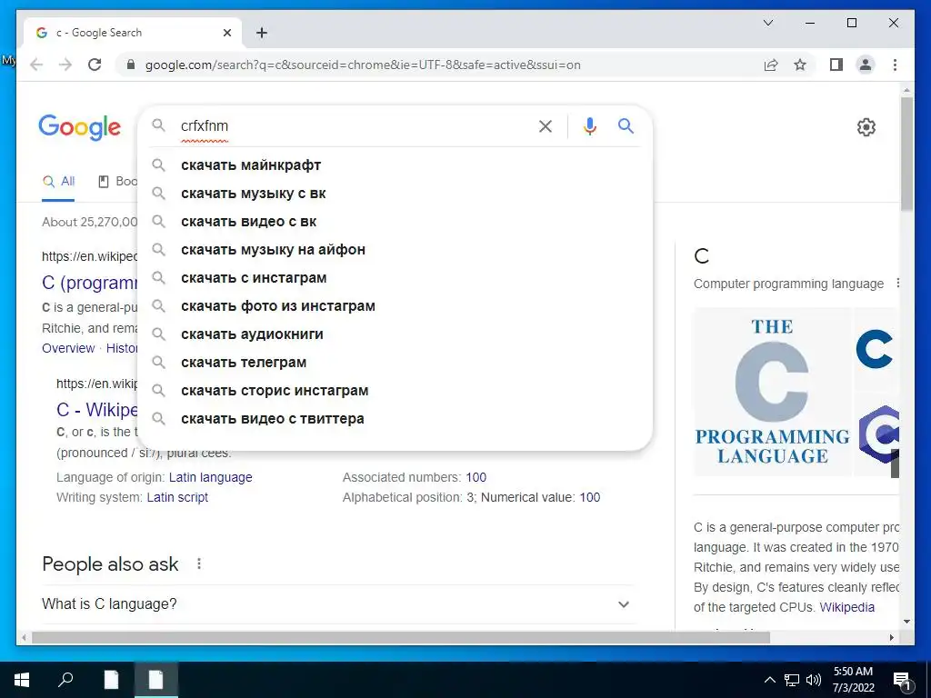Image resolution: width=931 pixels, height=698 pixels.
Task: Show hidden tray icons chevron
Action: pyautogui.click(x=769, y=680)
